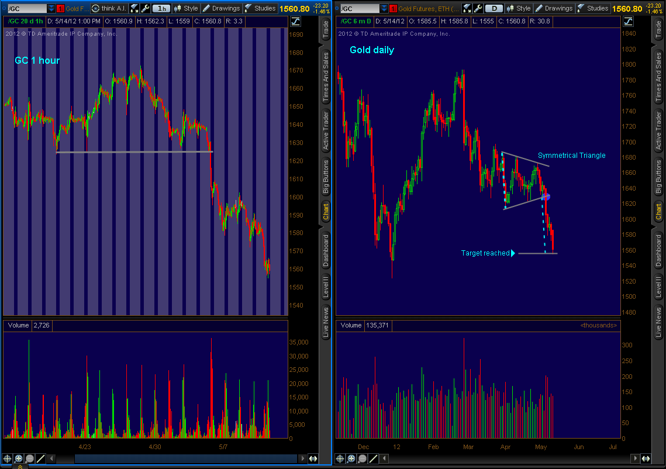Open Style menu on daily chart
Image resolution: width=666 pixels, height=469 pixels.
point(519,8)
